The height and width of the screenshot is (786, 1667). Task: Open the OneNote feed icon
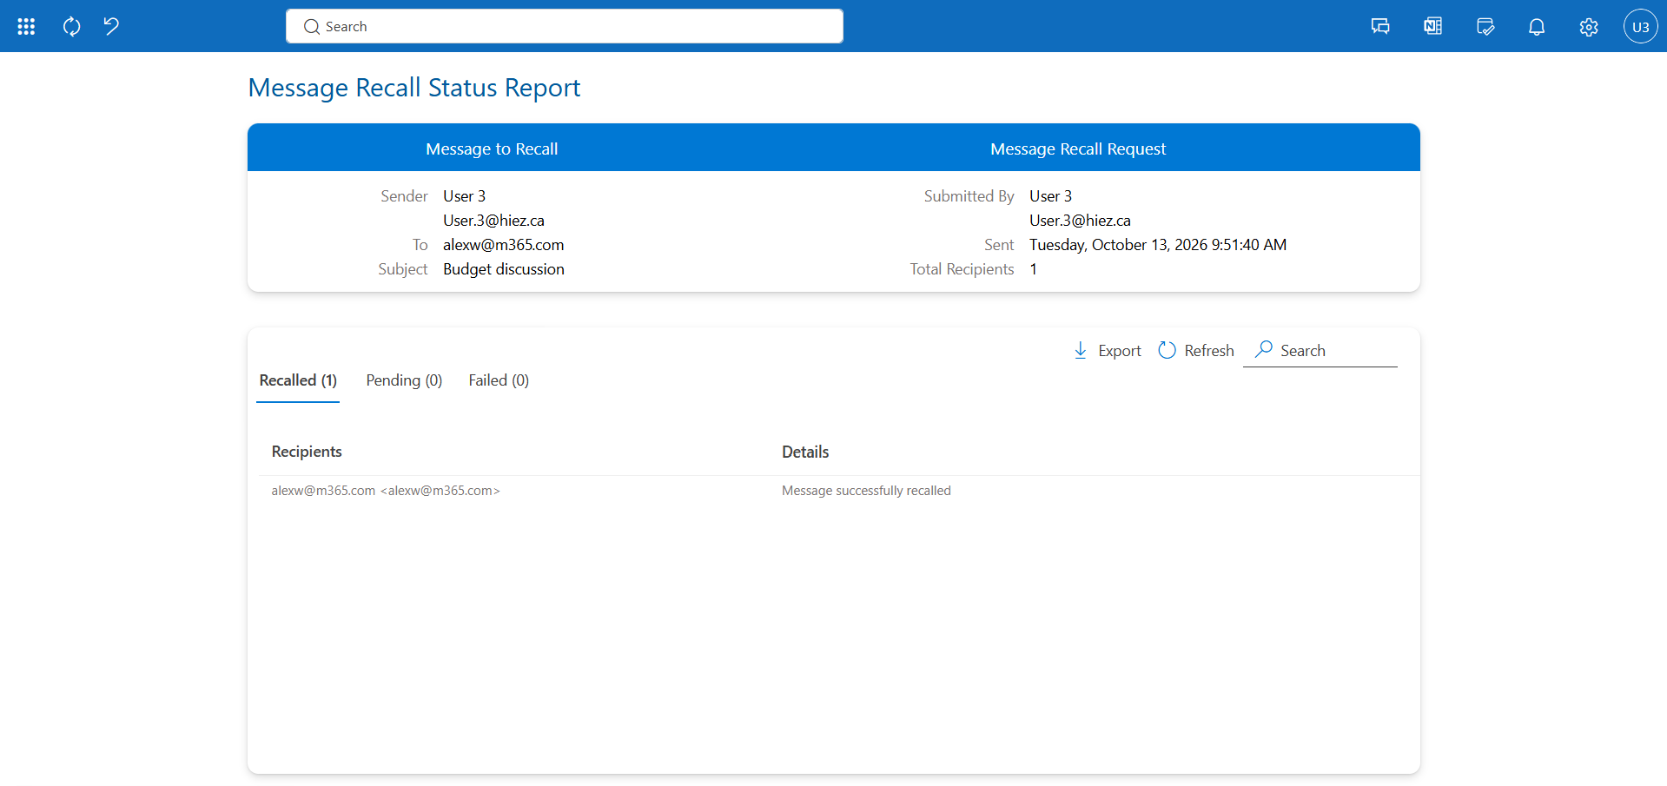[1432, 27]
